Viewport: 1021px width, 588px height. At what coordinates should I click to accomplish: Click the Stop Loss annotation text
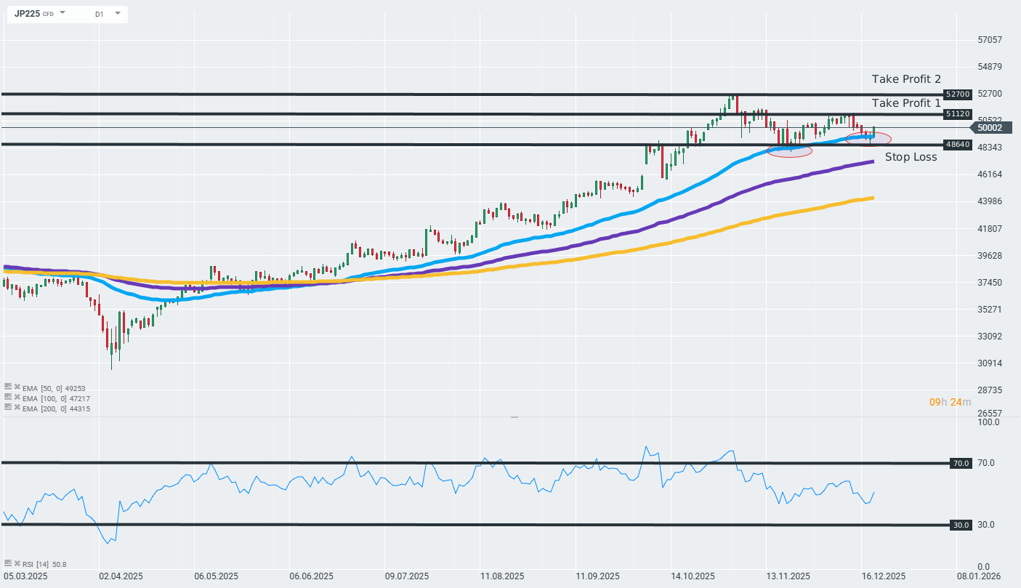coord(911,157)
